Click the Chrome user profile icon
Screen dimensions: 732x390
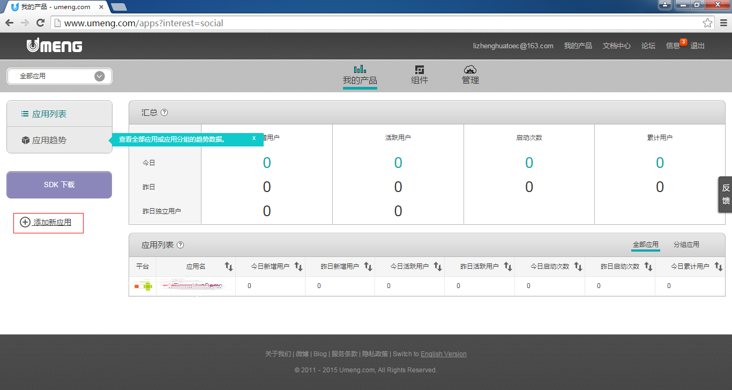664,5
